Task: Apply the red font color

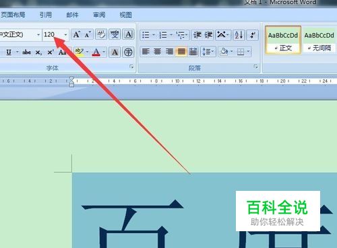Action: [x=96, y=52]
